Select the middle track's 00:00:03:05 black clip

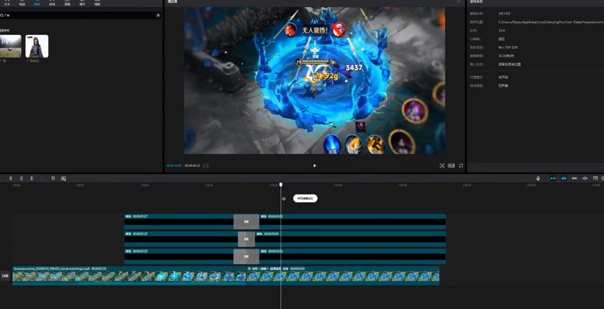pyautogui.click(x=350, y=239)
